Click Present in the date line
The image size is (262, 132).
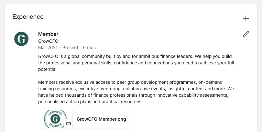click(x=70, y=48)
